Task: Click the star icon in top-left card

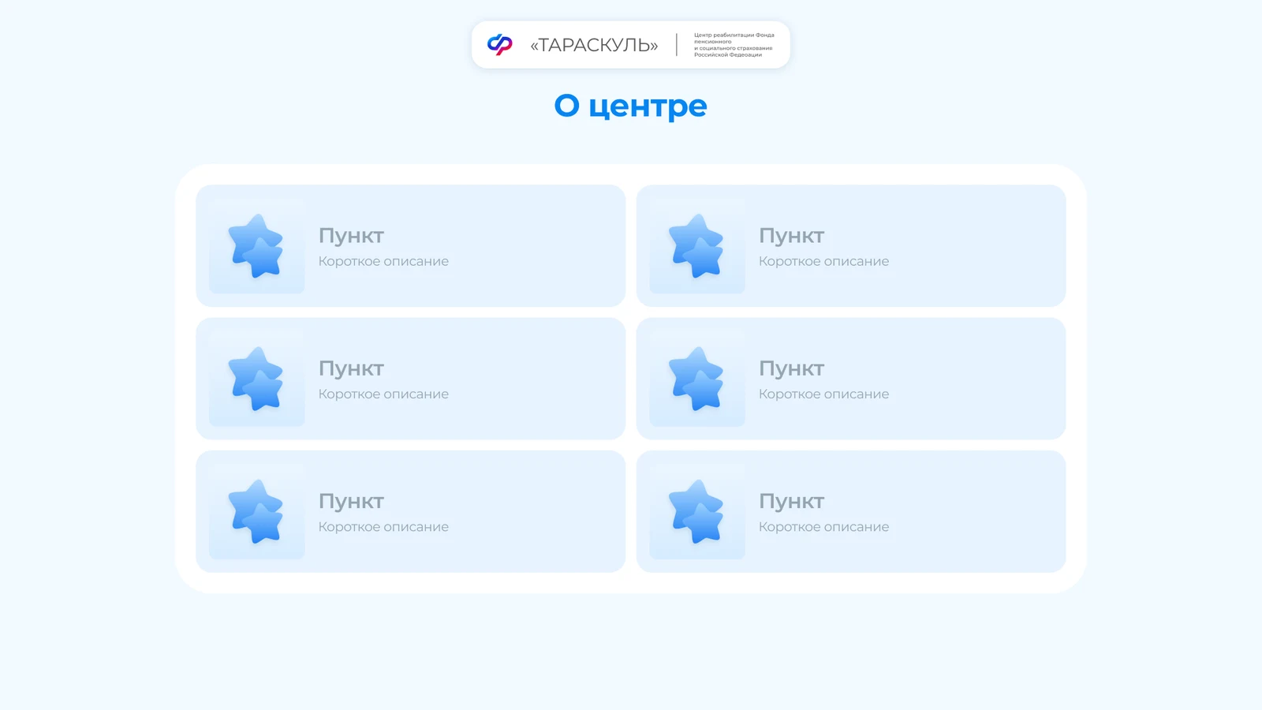Action: click(x=256, y=246)
